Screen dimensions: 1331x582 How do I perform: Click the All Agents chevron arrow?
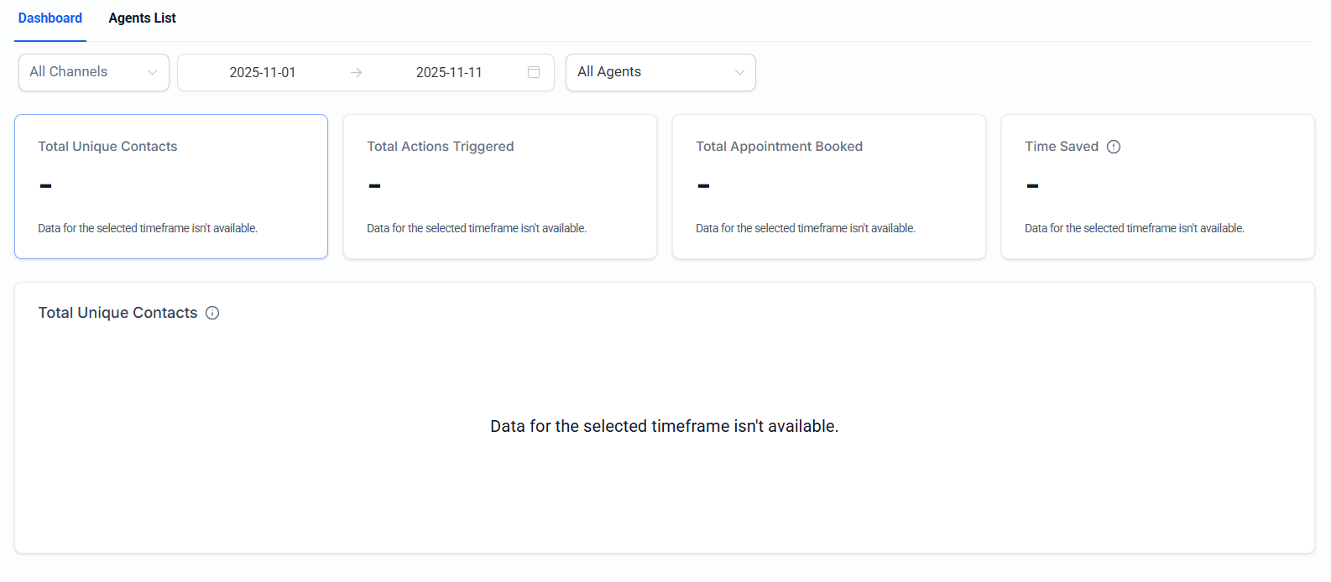739,72
